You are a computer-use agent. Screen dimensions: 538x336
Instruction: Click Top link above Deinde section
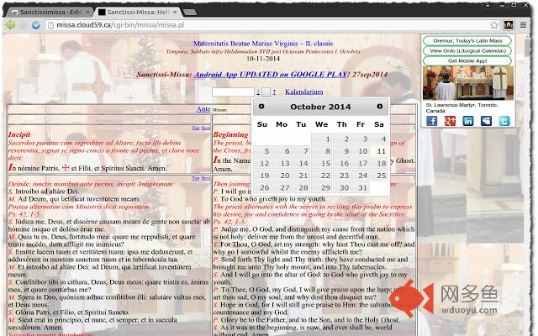[x=196, y=178]
